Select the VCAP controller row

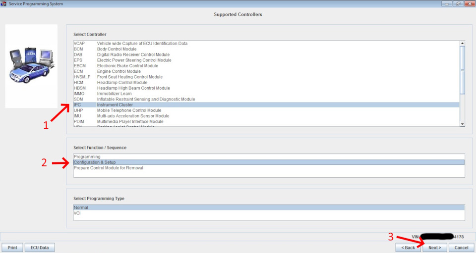[266, 44]
